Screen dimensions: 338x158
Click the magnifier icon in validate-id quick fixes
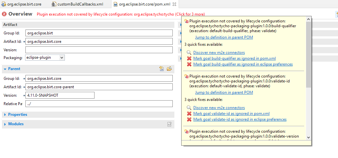pos(189,108)
